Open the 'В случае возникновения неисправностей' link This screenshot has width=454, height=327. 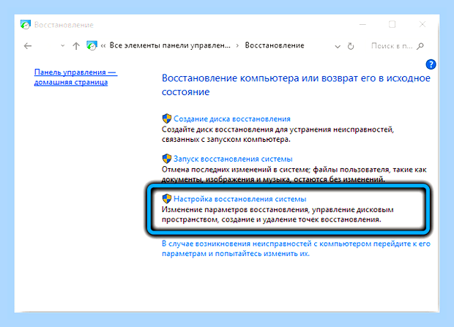click(x=296, y=249)
